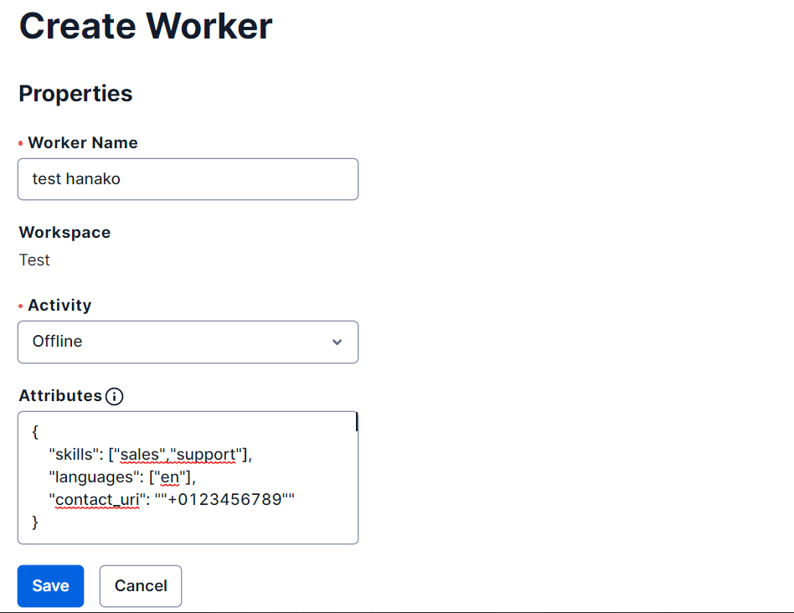Click the Worker Name field label

83,142
